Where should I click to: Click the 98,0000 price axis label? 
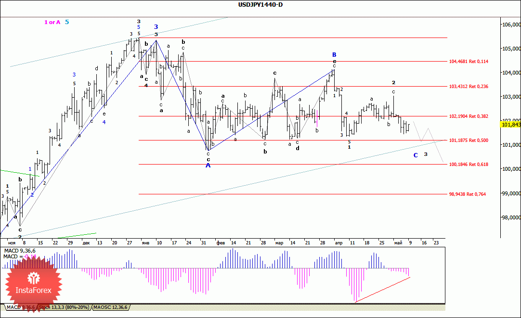click(511, 217)
